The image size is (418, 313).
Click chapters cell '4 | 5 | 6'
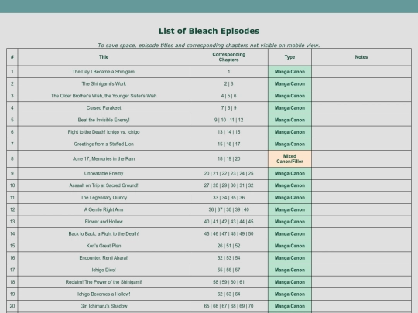(x=228, y=96)
